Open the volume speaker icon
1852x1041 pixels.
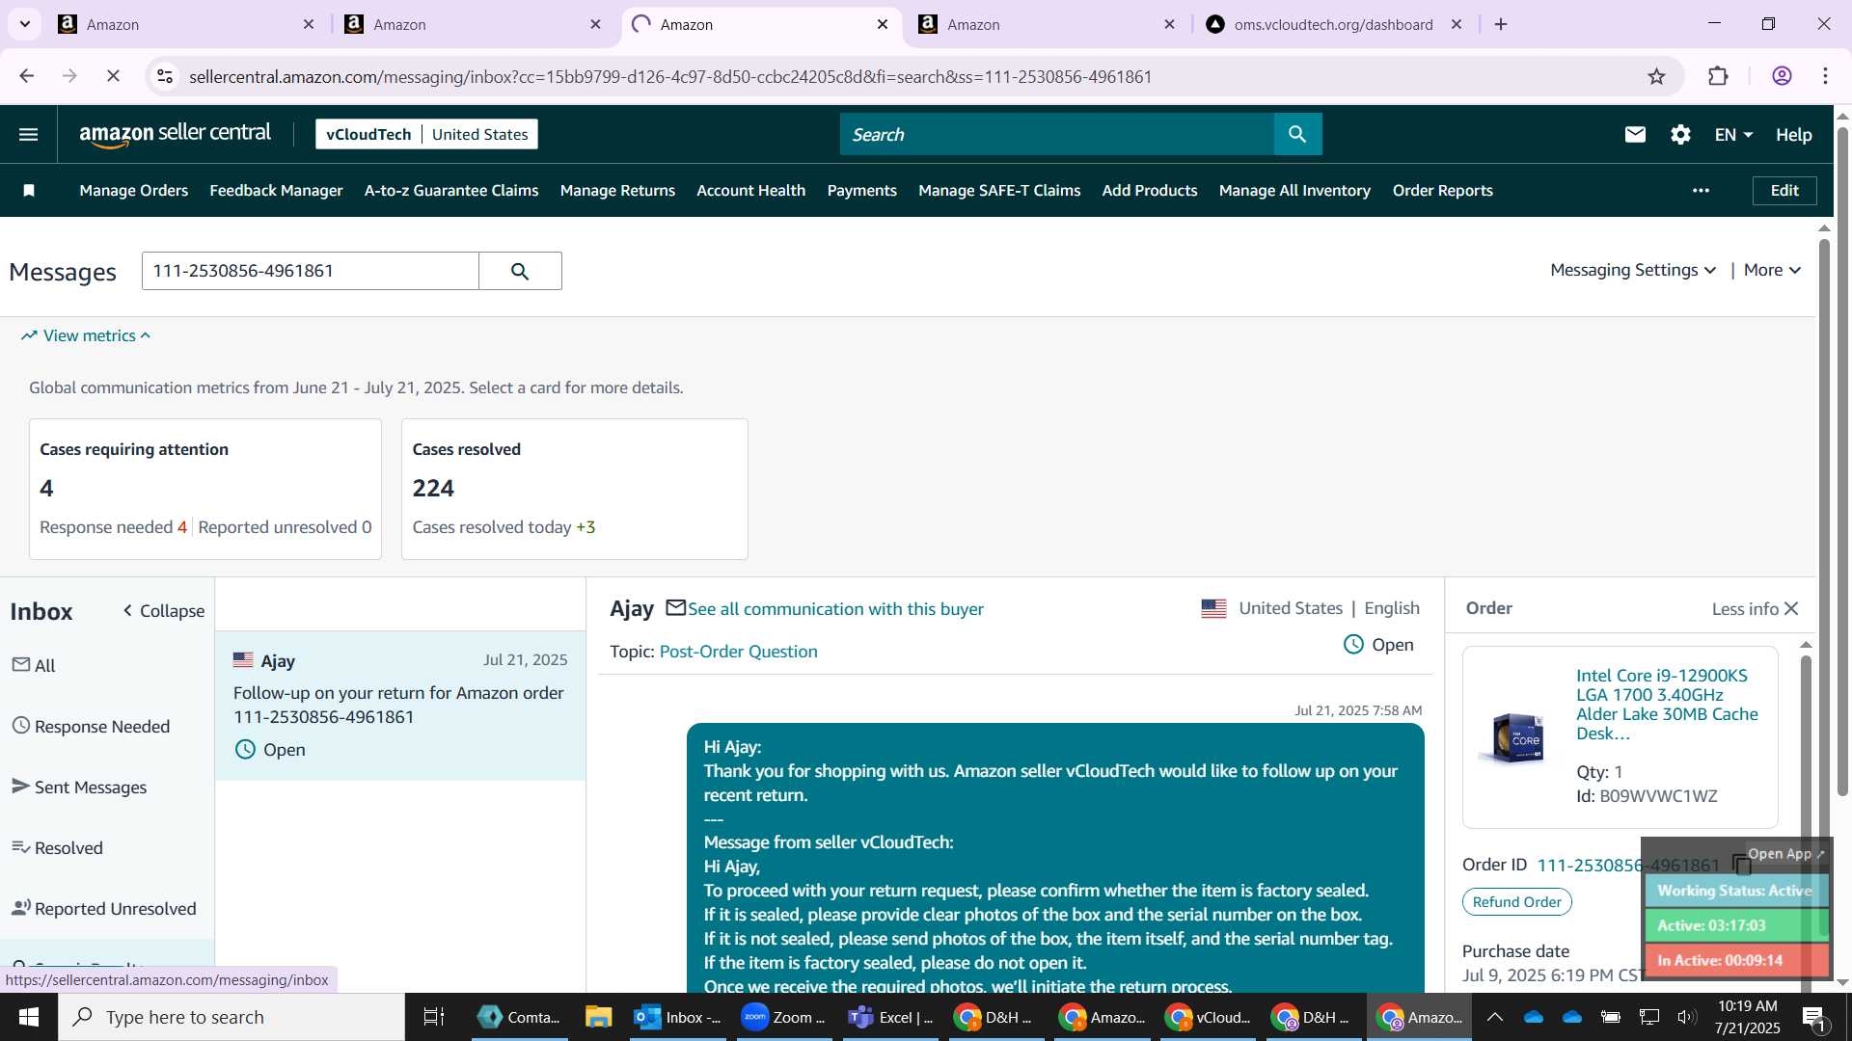[1686, 1017]
